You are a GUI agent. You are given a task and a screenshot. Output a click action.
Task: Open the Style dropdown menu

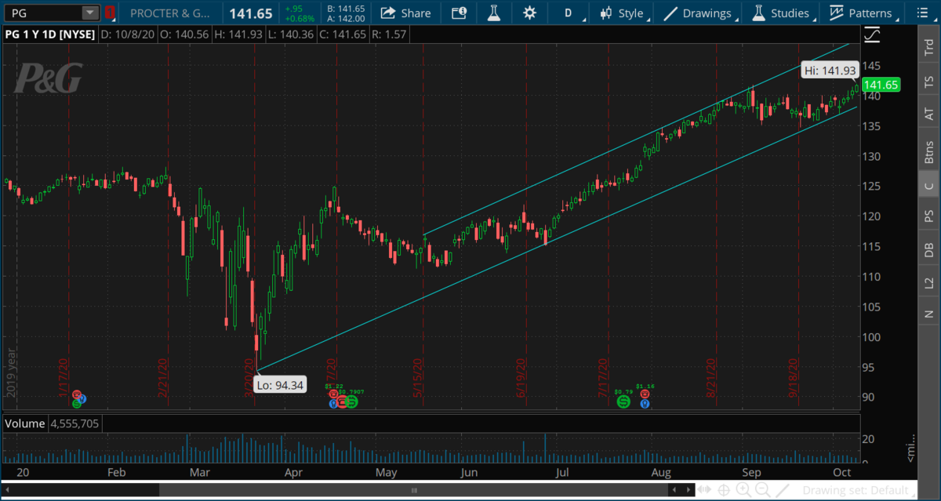[623, 13]
